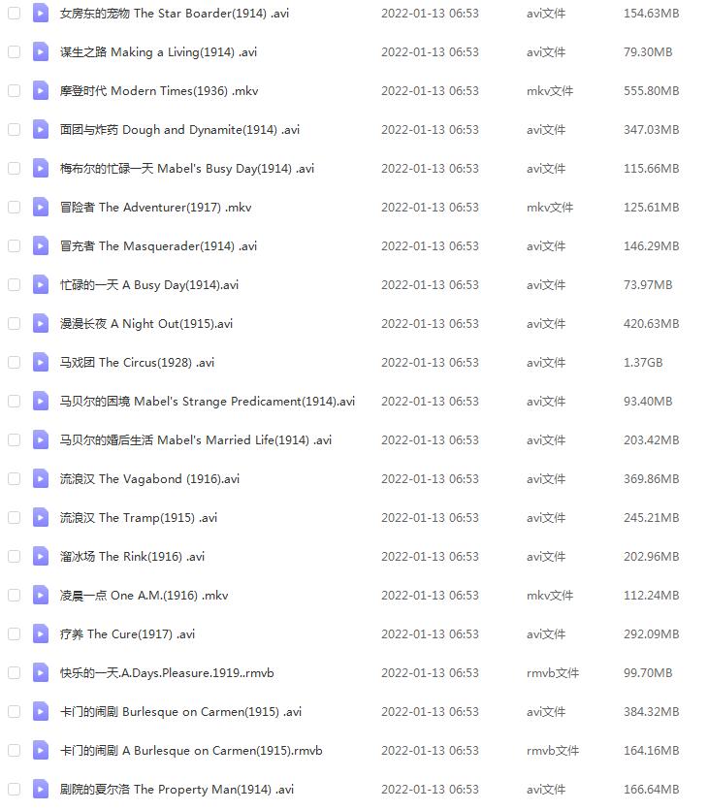Click the size value 555.80MB

[x=651, y=91]
